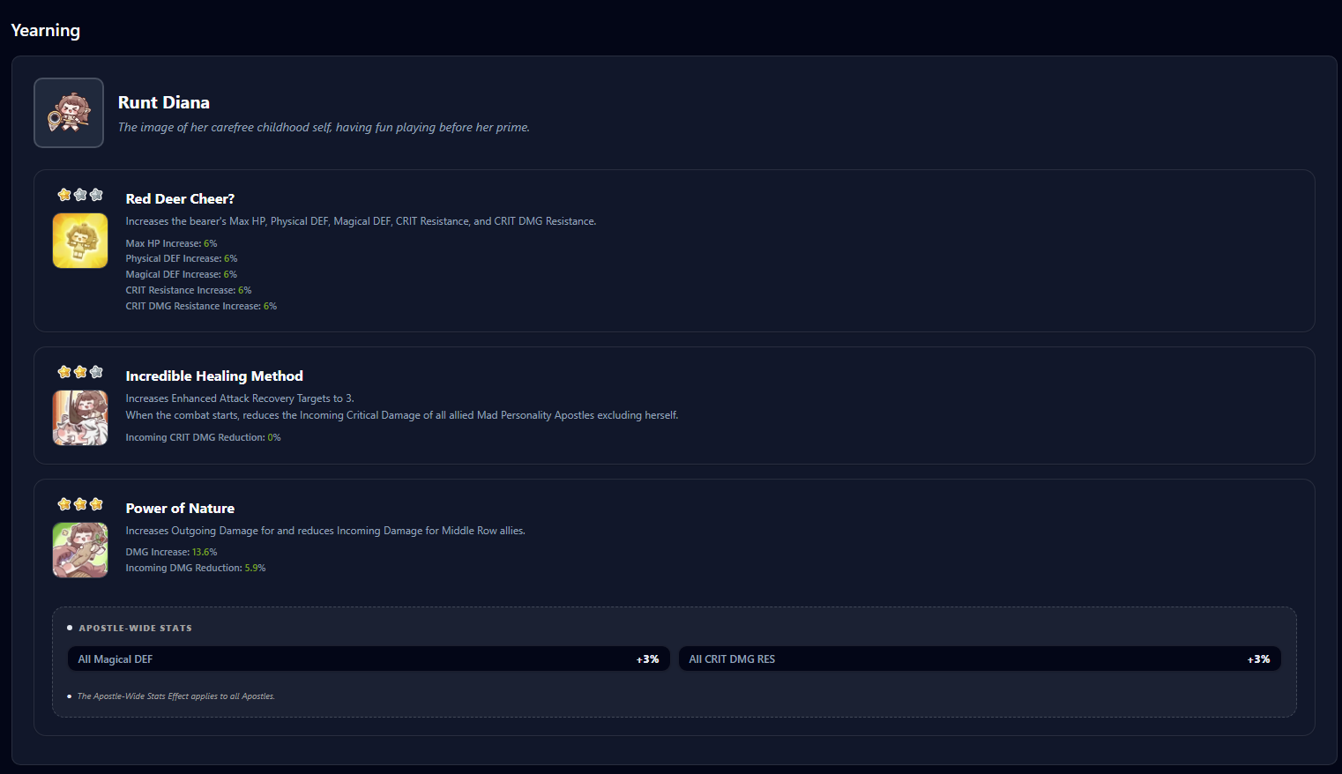Click the Power of Nature skill icon
The image size is (1342, 774).
(x=80, y=550)
